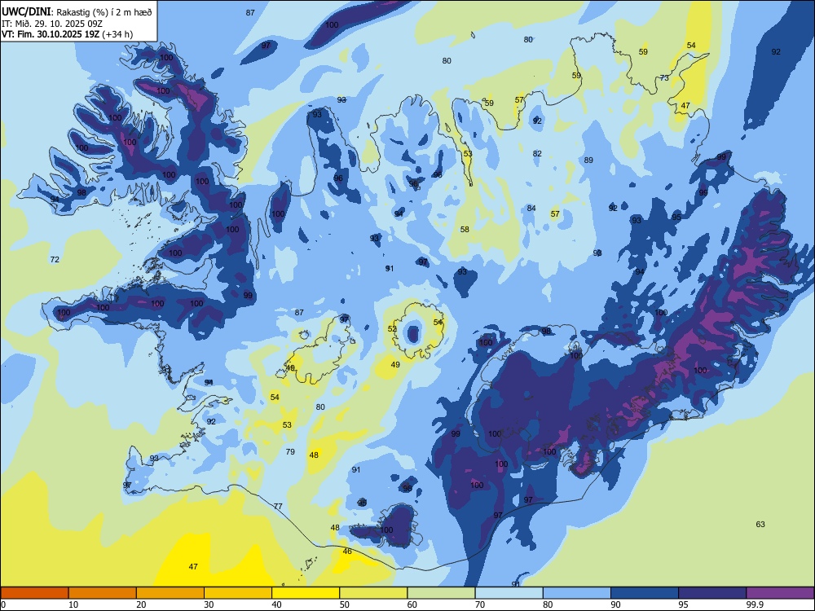Click the dark orange 0–10 legend swatch
The image size is (815, 611).
pyautogui.click(x=34, y=593)
